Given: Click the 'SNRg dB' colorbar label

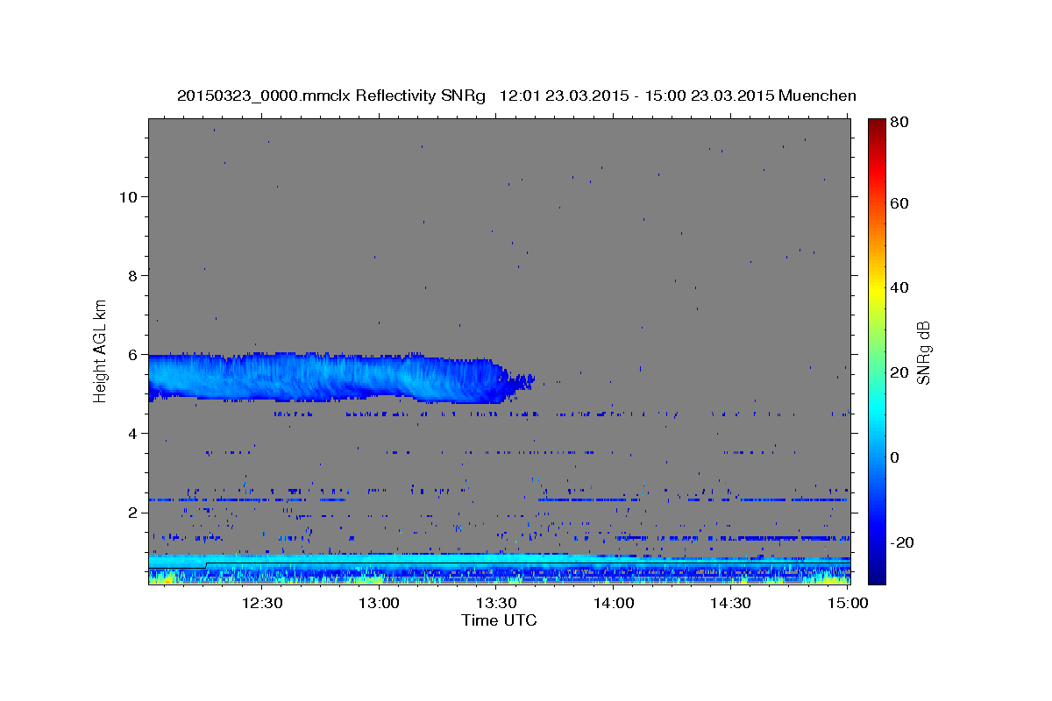Looking at the screenshot, I should coord(923,352).
